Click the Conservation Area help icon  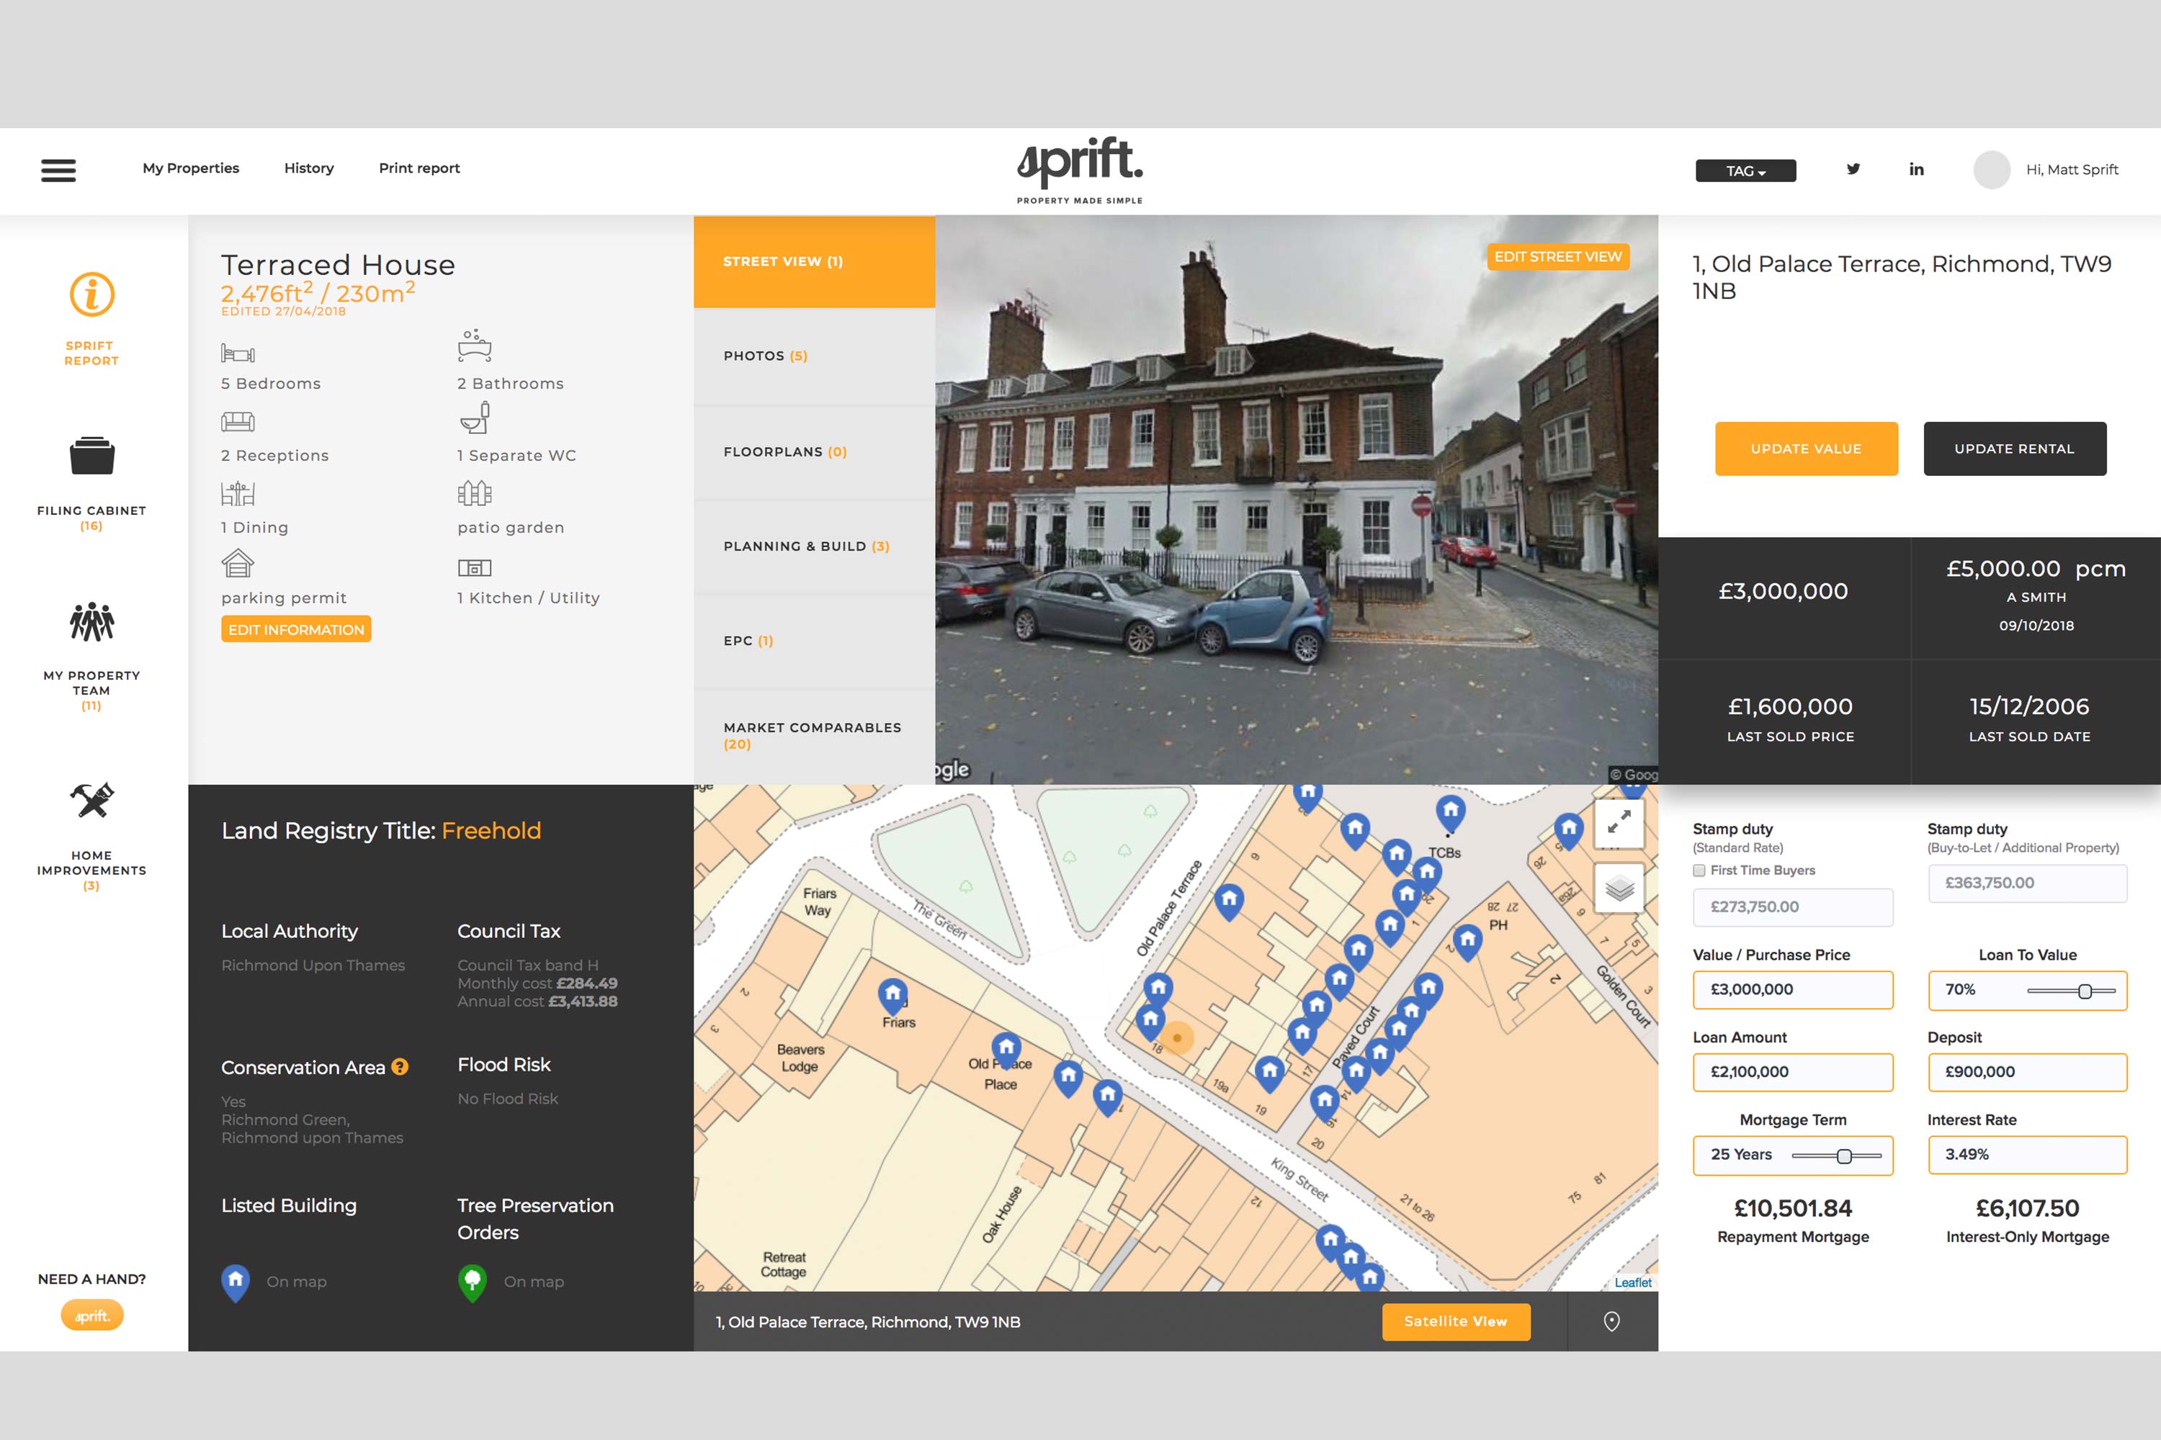400,1066
